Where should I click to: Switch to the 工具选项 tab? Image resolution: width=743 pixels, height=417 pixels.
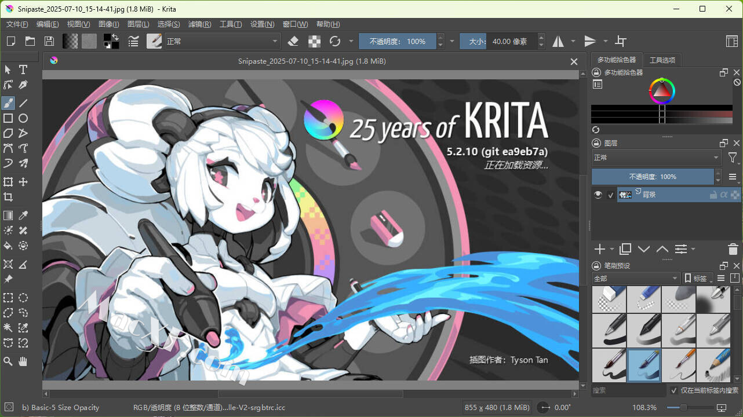662,60
